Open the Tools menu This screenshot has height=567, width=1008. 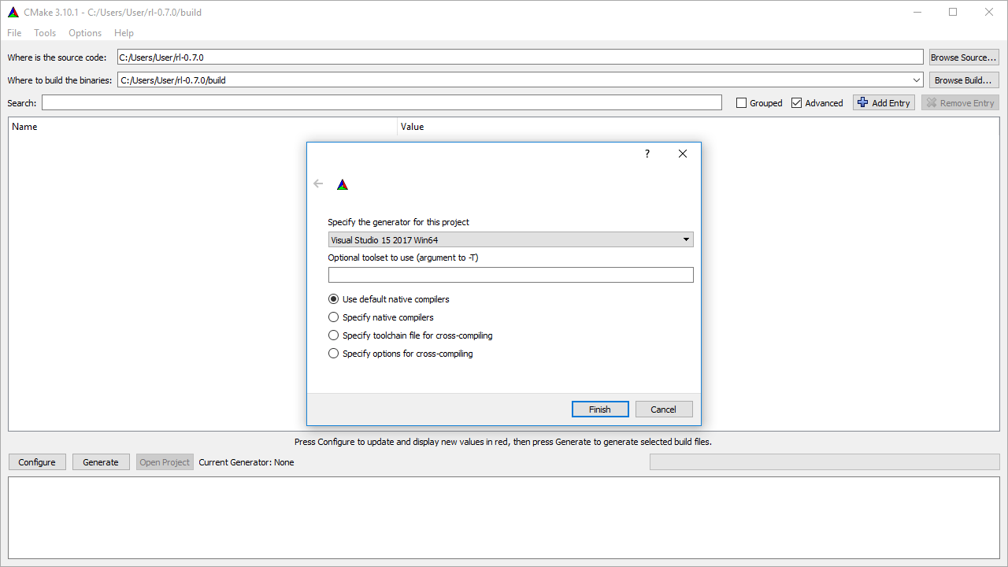pyautogui.click(x=44, y=32)
